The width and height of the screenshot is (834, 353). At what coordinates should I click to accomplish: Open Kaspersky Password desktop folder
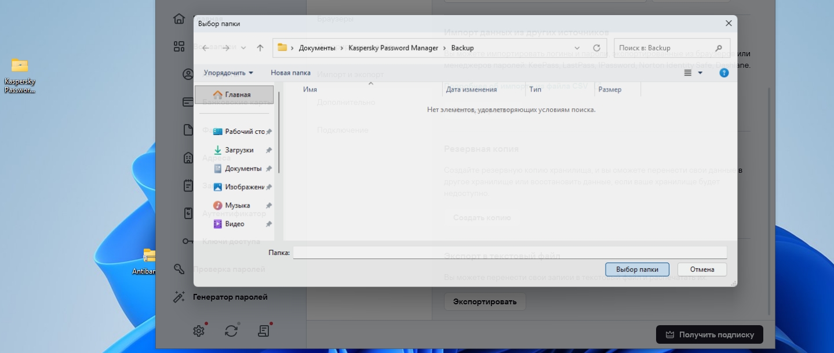click(20, 76)
